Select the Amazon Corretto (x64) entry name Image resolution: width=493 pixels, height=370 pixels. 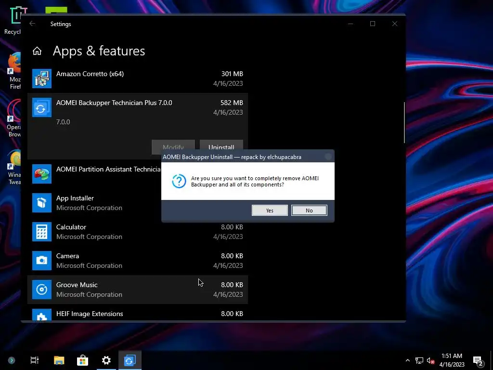[90, 74]
